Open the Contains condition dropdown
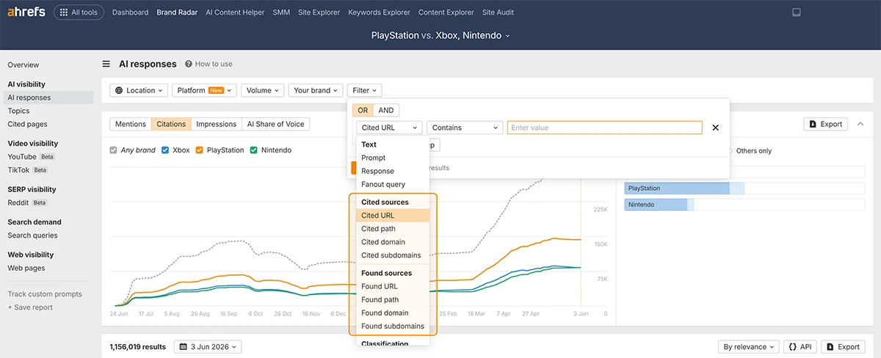881x358 pixels. (464, 128)
